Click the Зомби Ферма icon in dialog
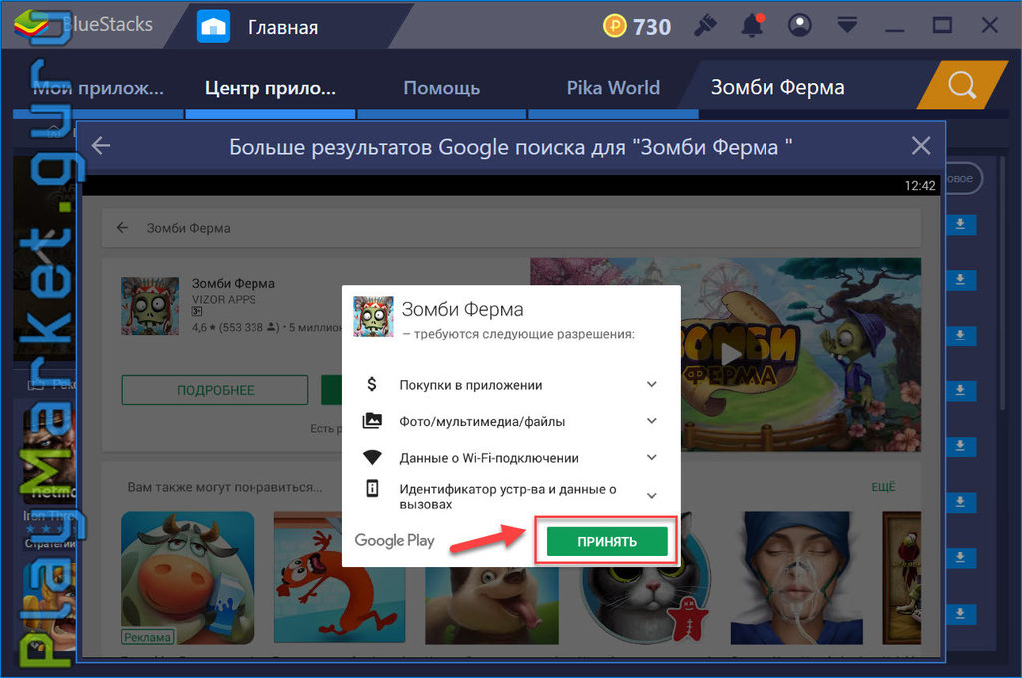Screen dimensions: 1022x678 (x=373, y=317)
